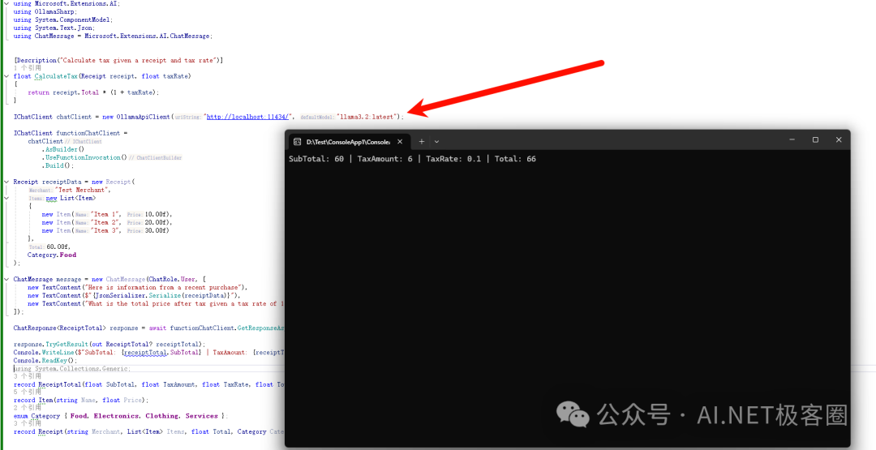Viewport: 876px width, 450px height.
Task: Click the CalculateTax method name
Action: pyautogui.click(x=56, y=76)
